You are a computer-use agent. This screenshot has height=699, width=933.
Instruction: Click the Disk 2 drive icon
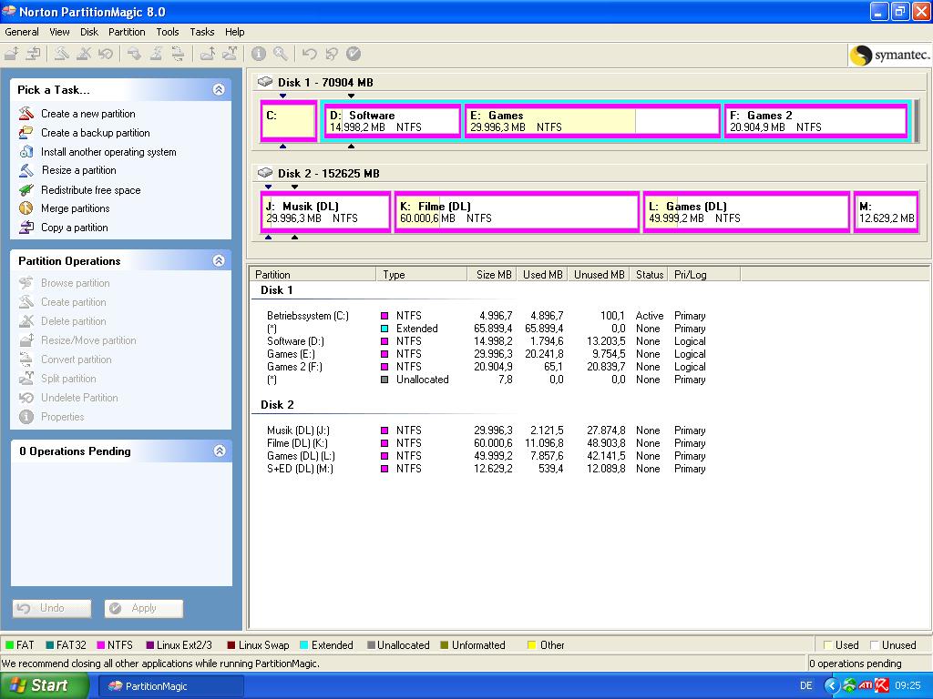pyautogui.click(x=265, y=172)
